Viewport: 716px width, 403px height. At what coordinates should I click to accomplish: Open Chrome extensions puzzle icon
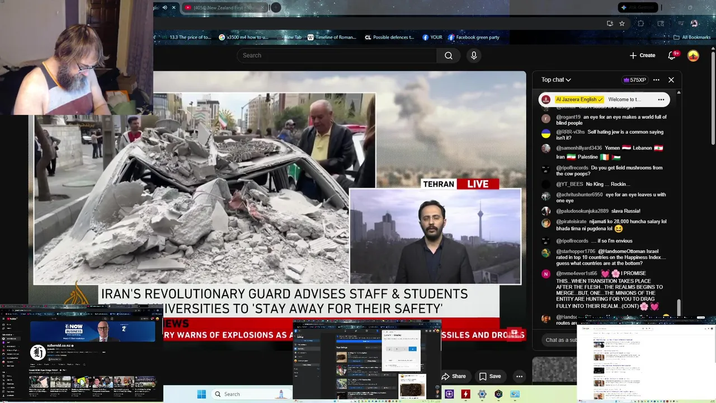641,24
